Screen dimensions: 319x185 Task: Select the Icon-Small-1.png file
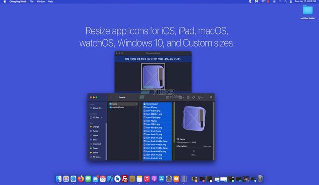(x=157, y=131)
